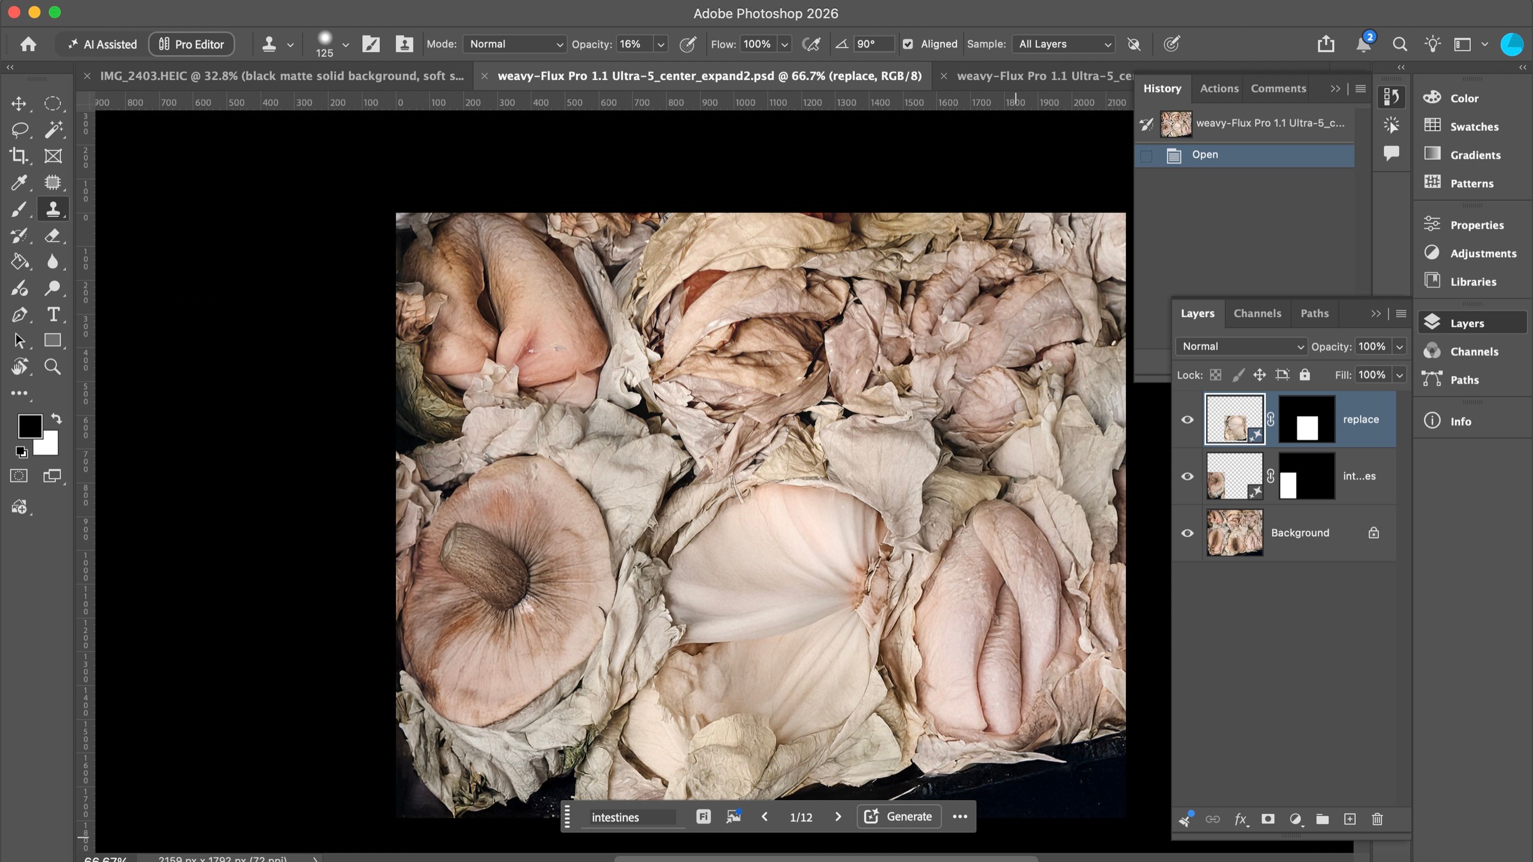
Task: Go to next generated variation
Action: pos(838,817)
